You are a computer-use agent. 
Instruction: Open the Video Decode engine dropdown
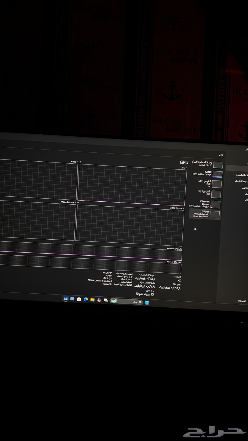[x=69, y=202]
